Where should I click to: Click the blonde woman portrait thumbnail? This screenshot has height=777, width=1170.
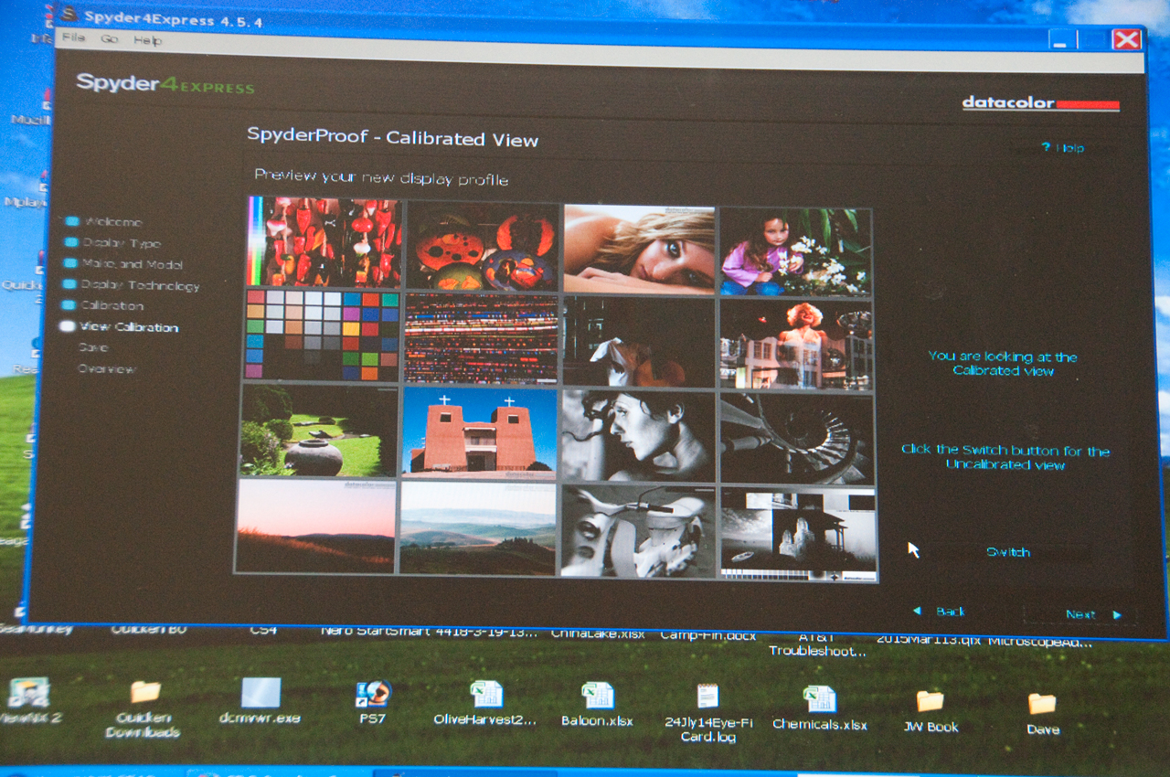pyautogui.click(x=639, y=249)
